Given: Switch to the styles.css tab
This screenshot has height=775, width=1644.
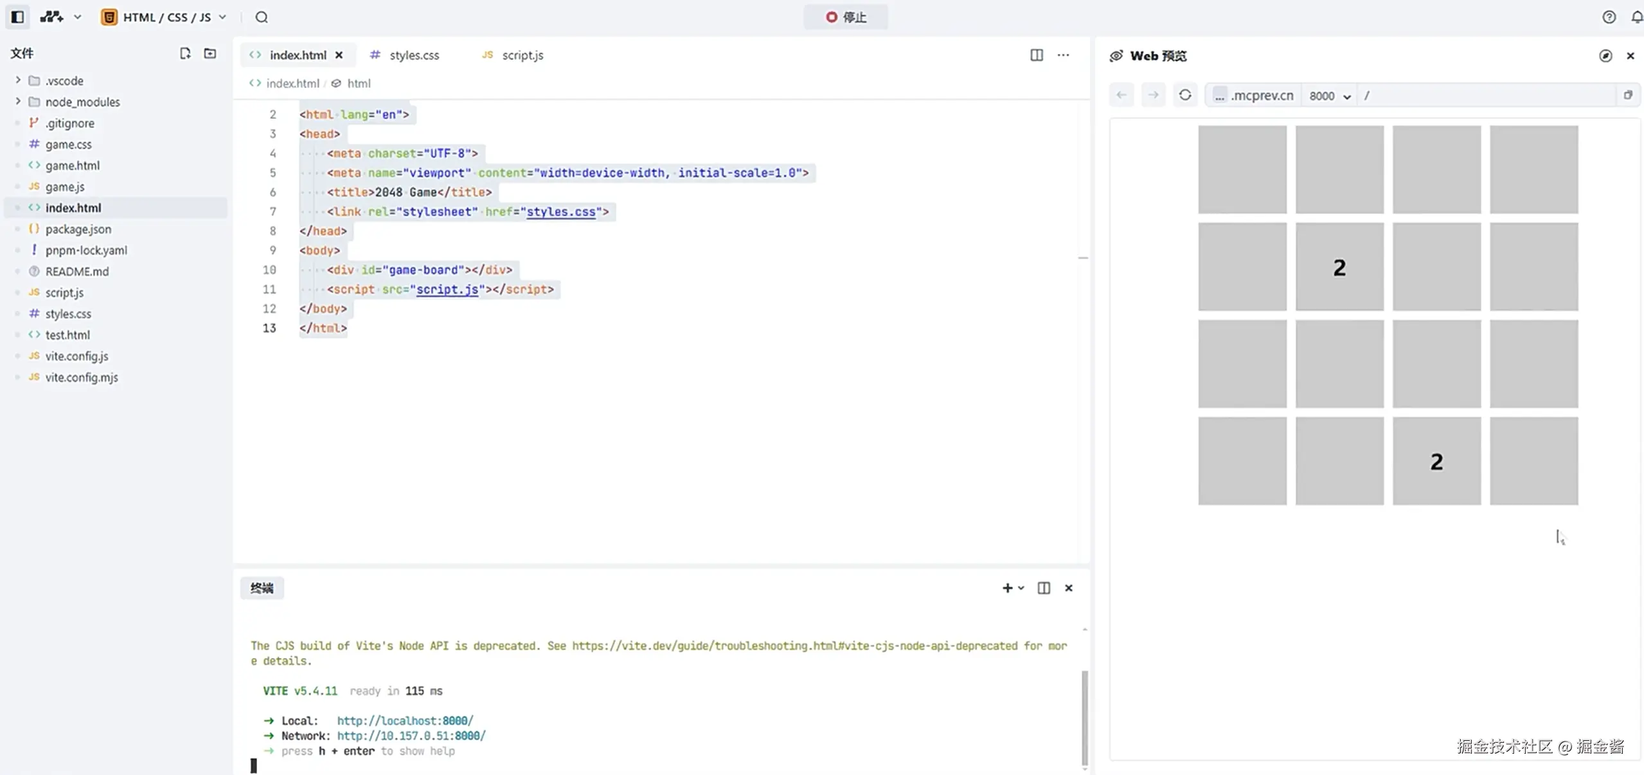Looking at the screenshot, I should [x=413, y=55].
